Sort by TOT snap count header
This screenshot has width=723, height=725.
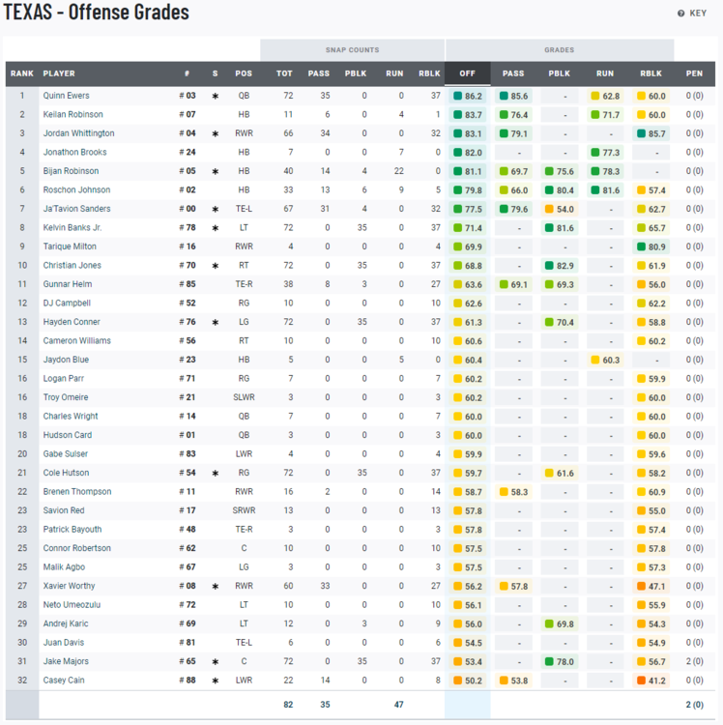click(x=284, y=73)
